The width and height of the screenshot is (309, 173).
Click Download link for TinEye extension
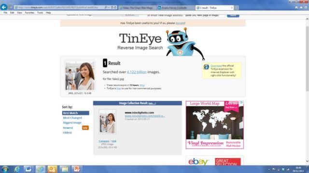(216, 66)
